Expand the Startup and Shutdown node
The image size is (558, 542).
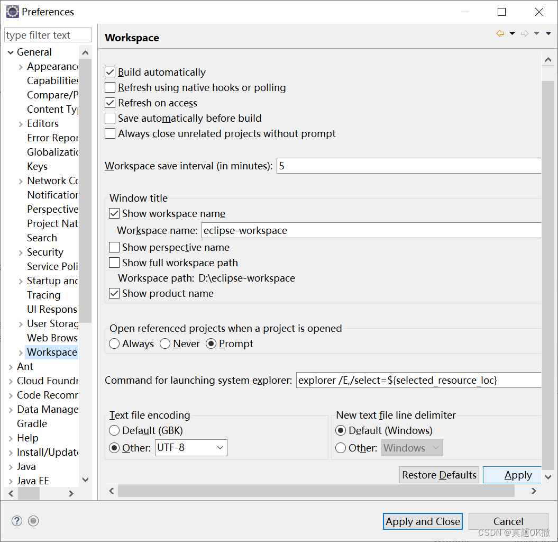coord(21,281)
